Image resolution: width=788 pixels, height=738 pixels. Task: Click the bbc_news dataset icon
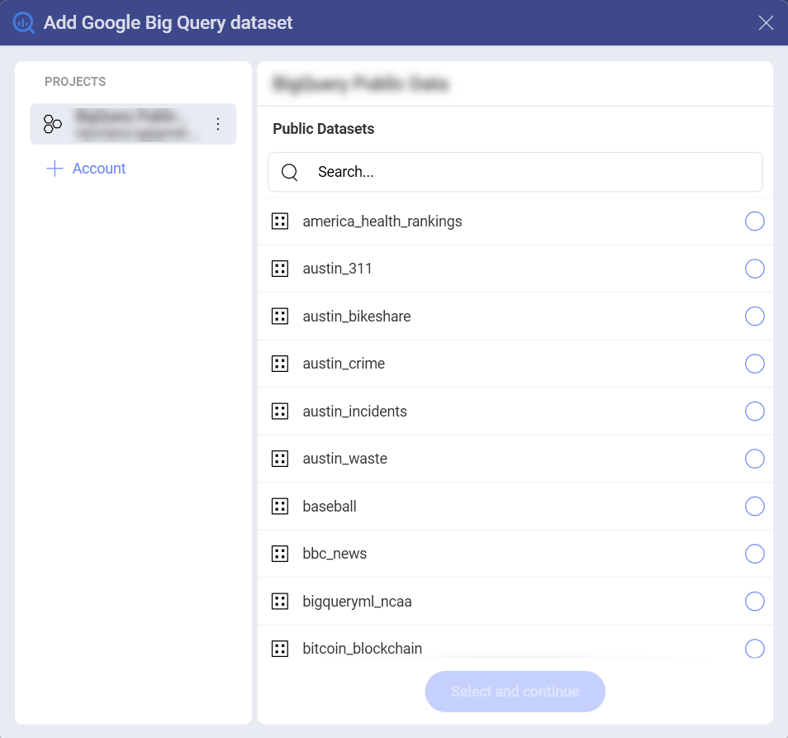(280, 554)
